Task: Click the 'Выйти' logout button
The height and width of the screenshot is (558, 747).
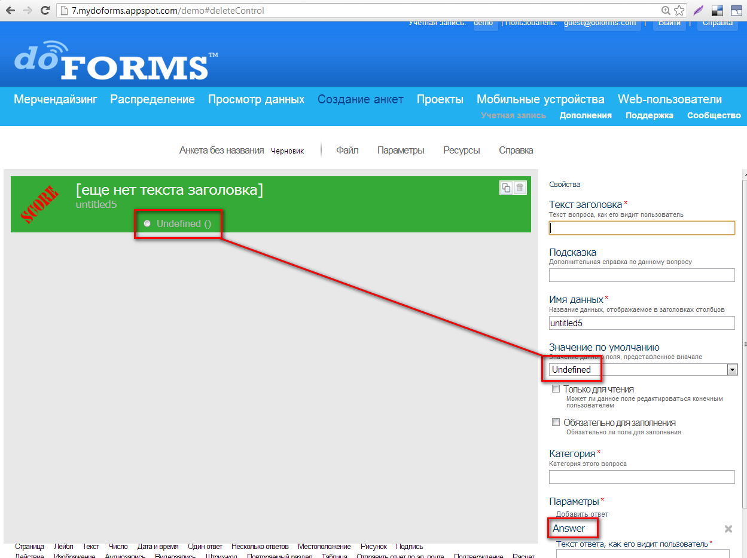Action: [669, 23]
